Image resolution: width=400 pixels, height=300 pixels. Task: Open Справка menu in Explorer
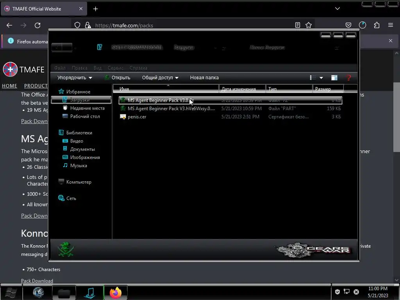139,68
